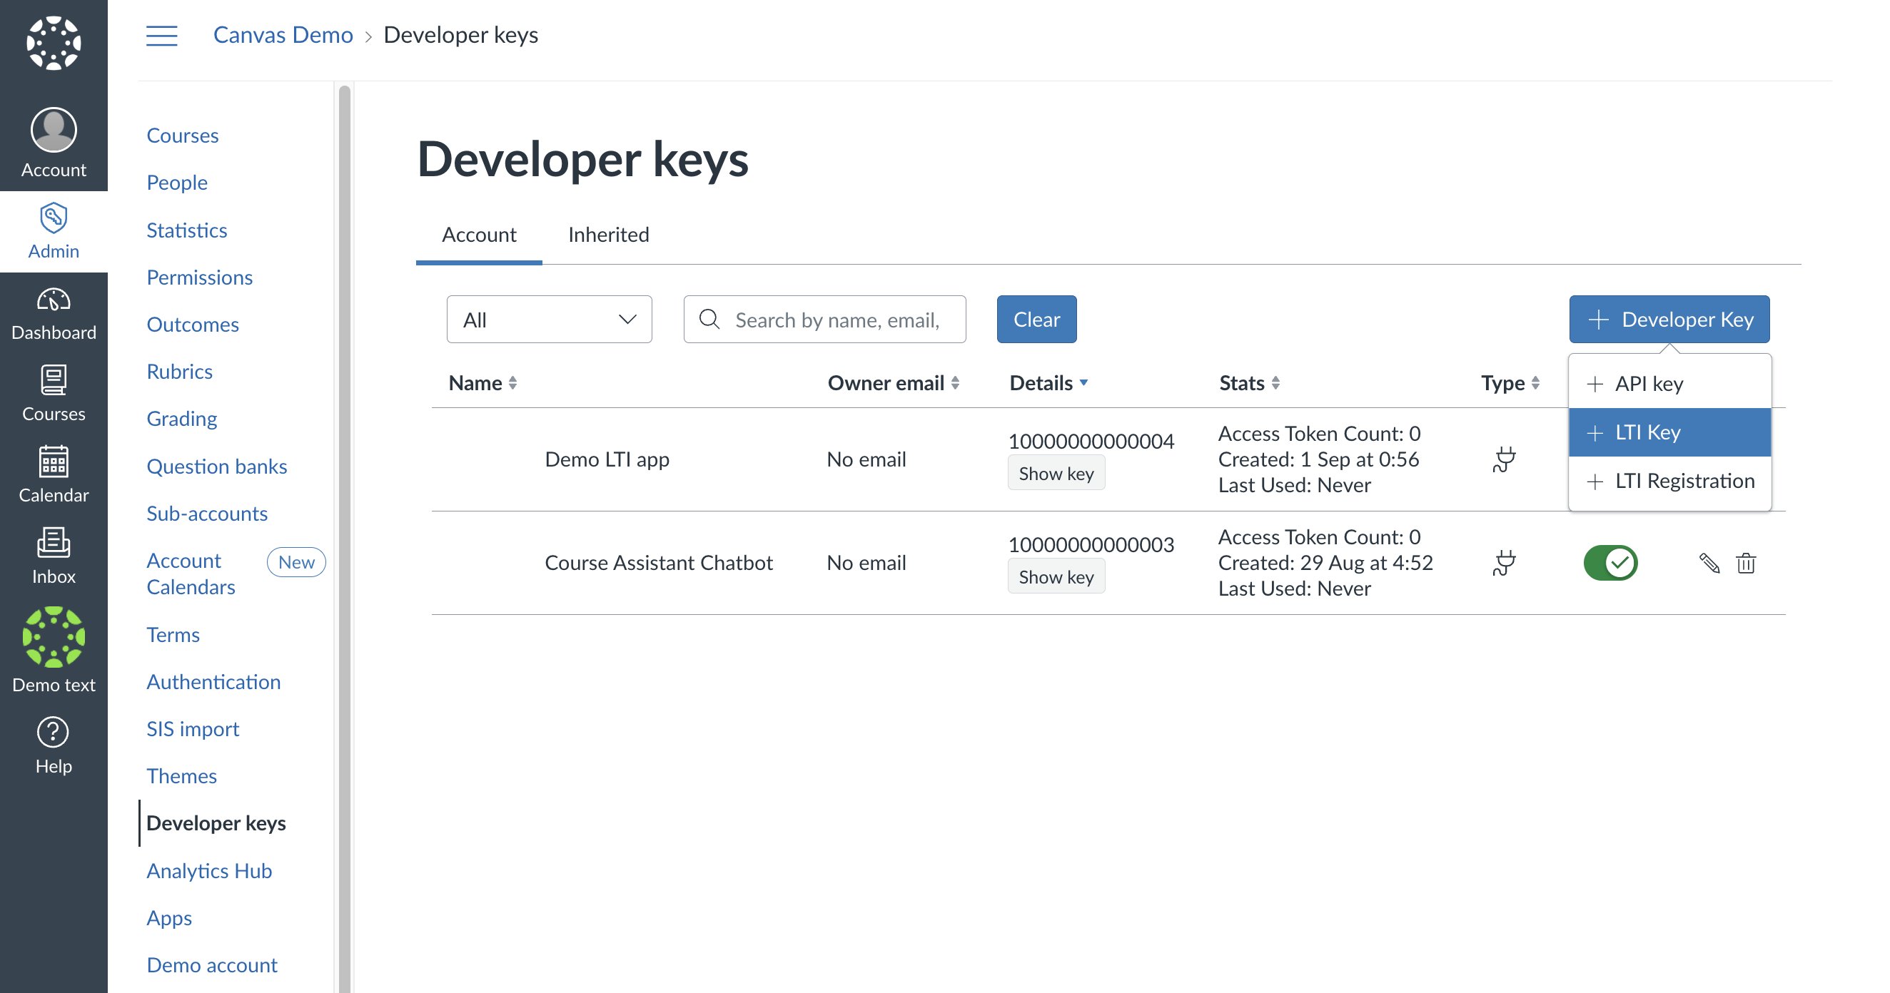Edit Course Assistant Chatbot key with pencil
The image size is (1890, 993).
click(1709, 564)
